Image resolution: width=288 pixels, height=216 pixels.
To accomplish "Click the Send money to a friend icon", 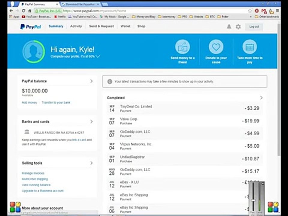I will coord(182,47).
